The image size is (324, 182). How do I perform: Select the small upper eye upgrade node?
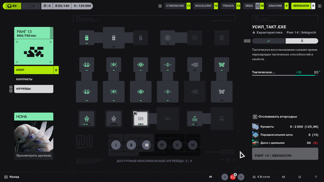point(141,65)
